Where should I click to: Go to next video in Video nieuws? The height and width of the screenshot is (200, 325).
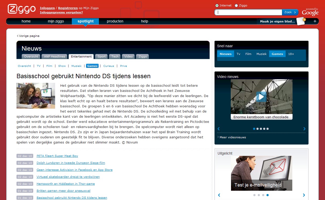coord(304,129)
